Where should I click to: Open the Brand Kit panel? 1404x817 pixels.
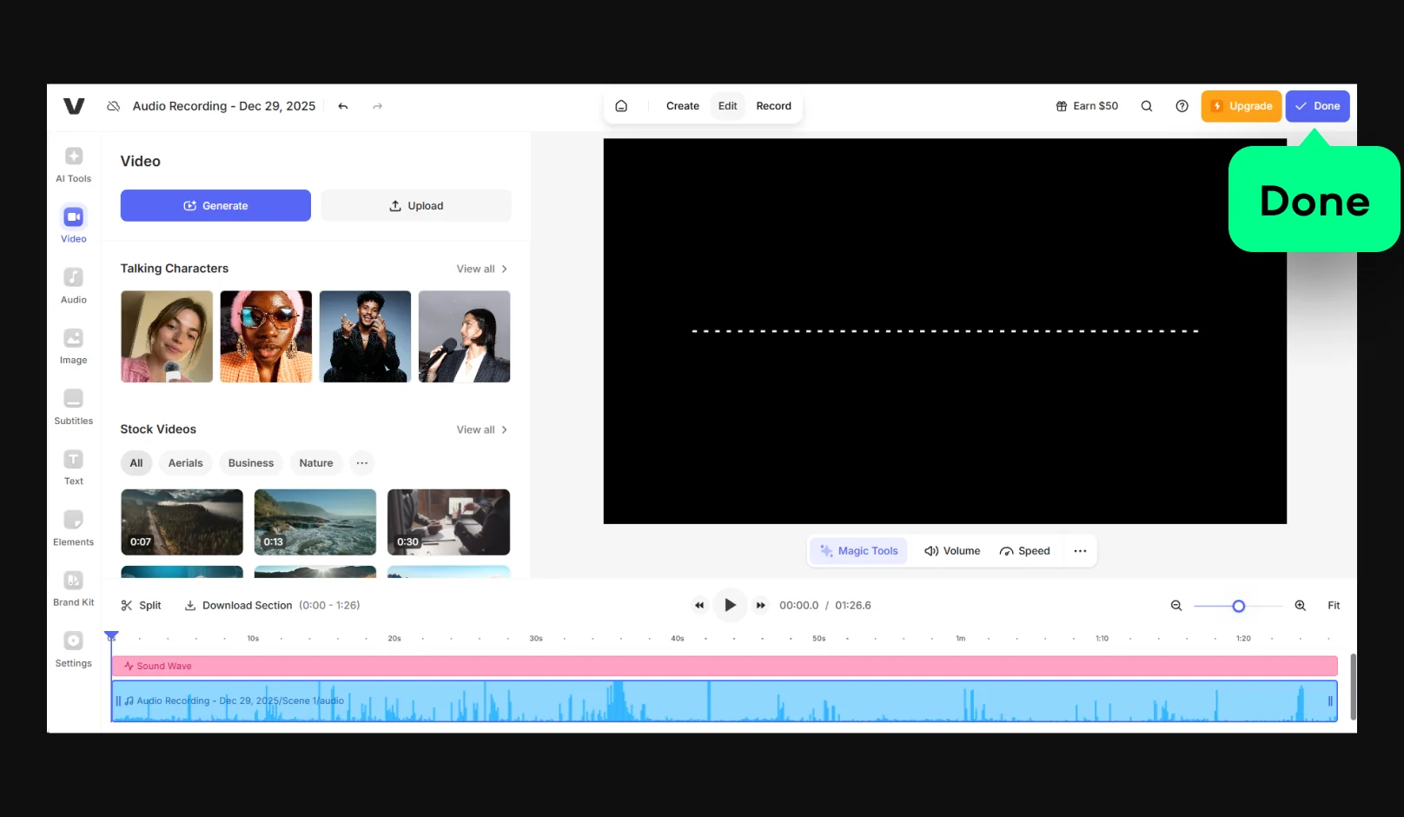[x=74, y=588]
